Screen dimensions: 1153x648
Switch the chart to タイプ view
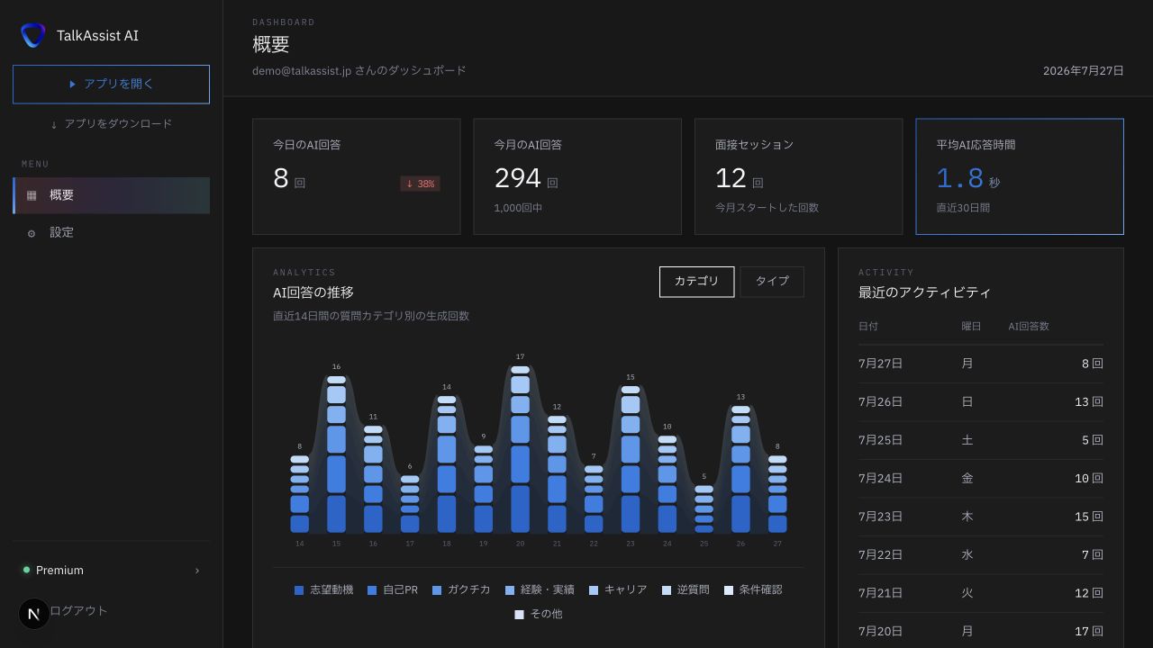point(772,282)
